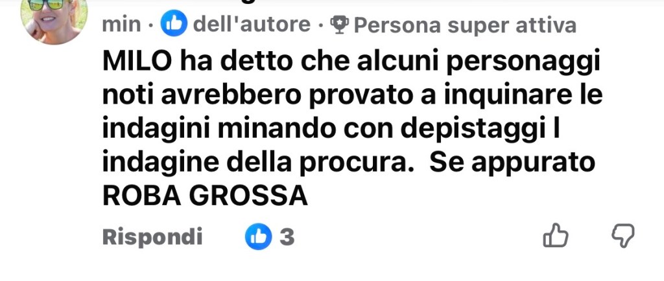Click the trophy icon for super active badge
This screenshot has height=281, width=664.
pyautogui.click(x=339, y=25)
